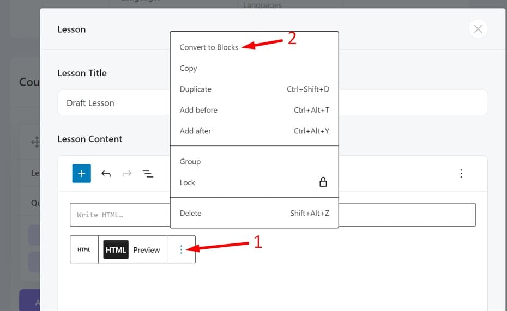Select Group in block menu
The width and height of the screenshot is (507, 311).
tap(190, 162)
